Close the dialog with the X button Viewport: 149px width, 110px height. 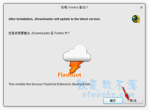pyautogui.click(x=142, y=7)
